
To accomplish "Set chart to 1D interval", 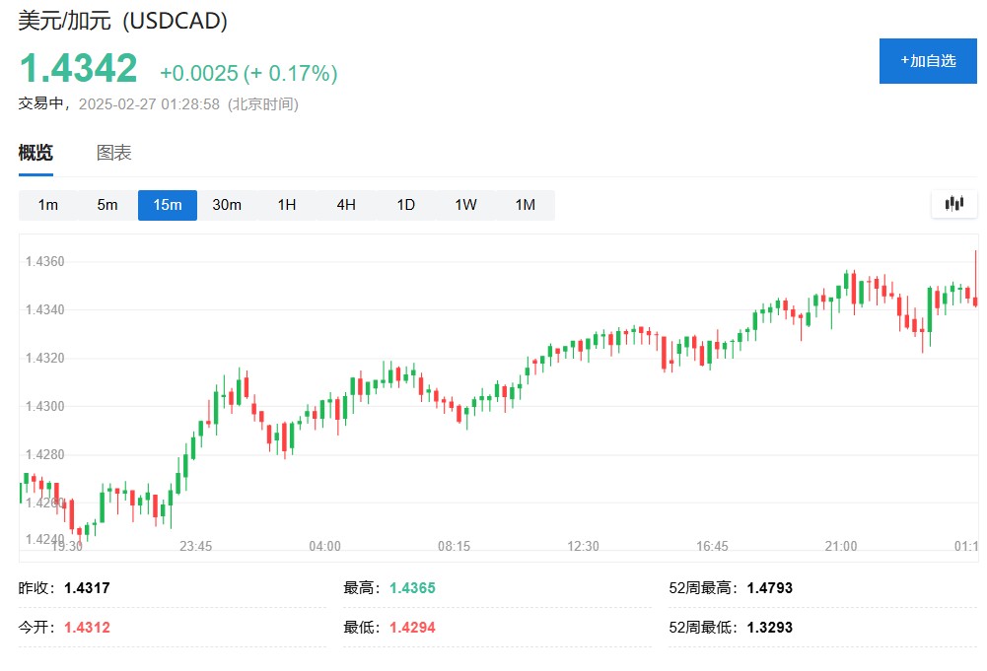I will coord(406,205).
